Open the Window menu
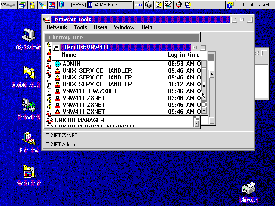Image resolution: width=275 pixels, height=206 pixels. 124,27
